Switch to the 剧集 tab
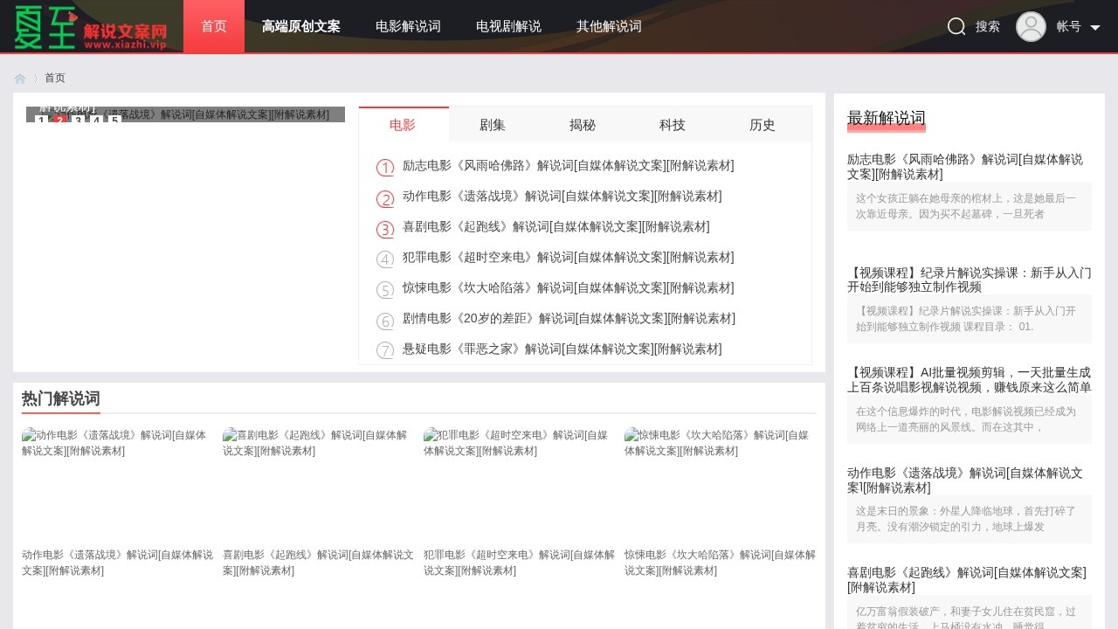Screen dimensions: 1118x629 click(x=492, y=124)
